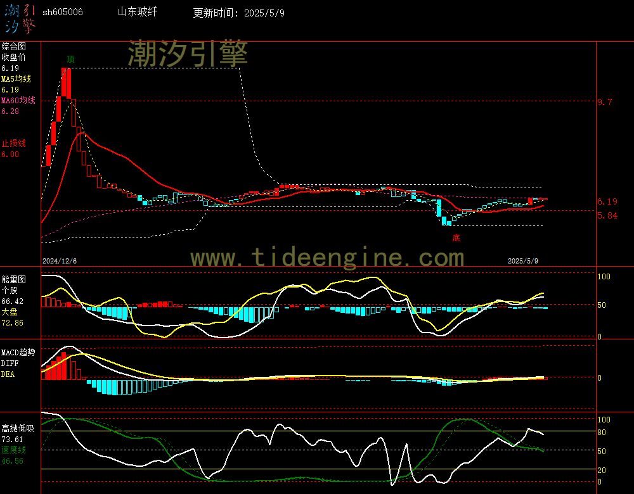Click the 速度线 value 46.56

[x=13, y=461]
